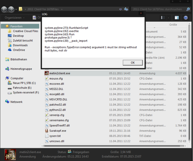Open drive Fahrschule (E:)
This screenshot has height=161, width=193.
(22, 88)
